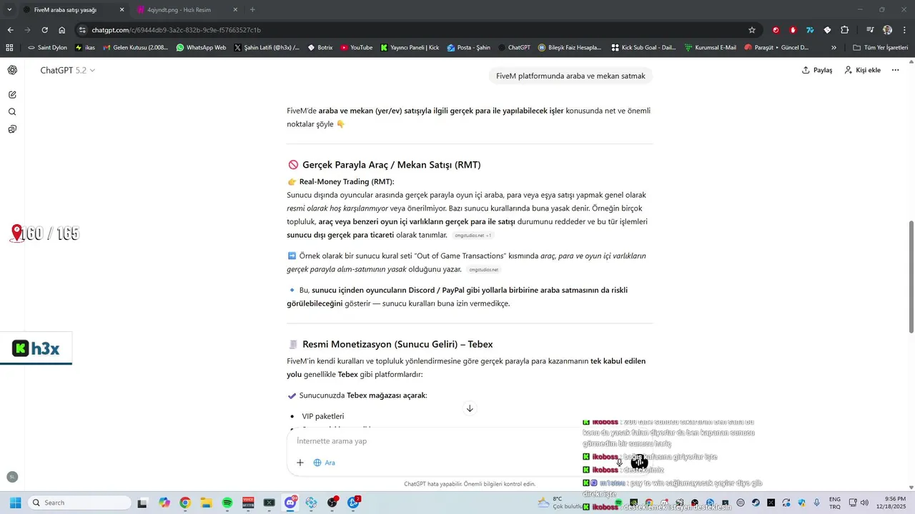Open the three-dot conversation options menu
Image resolution: width=915 pixels, height=514 pixels.
895,70
